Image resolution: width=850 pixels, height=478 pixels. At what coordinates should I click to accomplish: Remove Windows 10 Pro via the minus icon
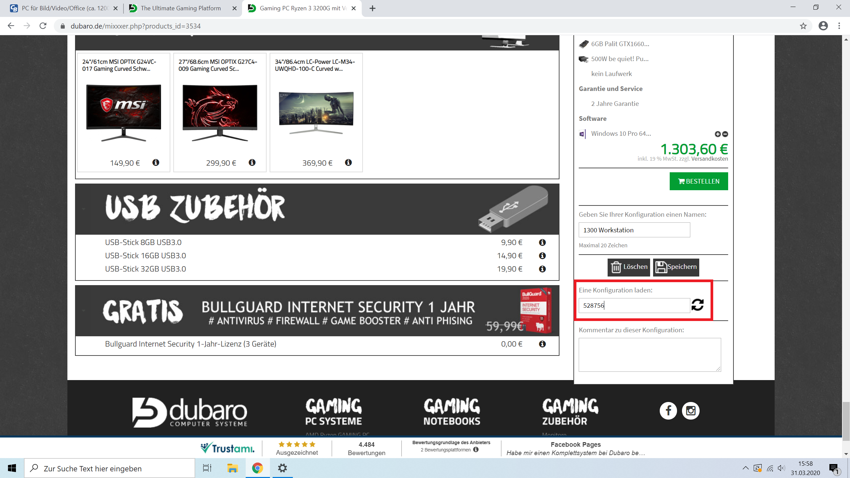click(725, 134)
